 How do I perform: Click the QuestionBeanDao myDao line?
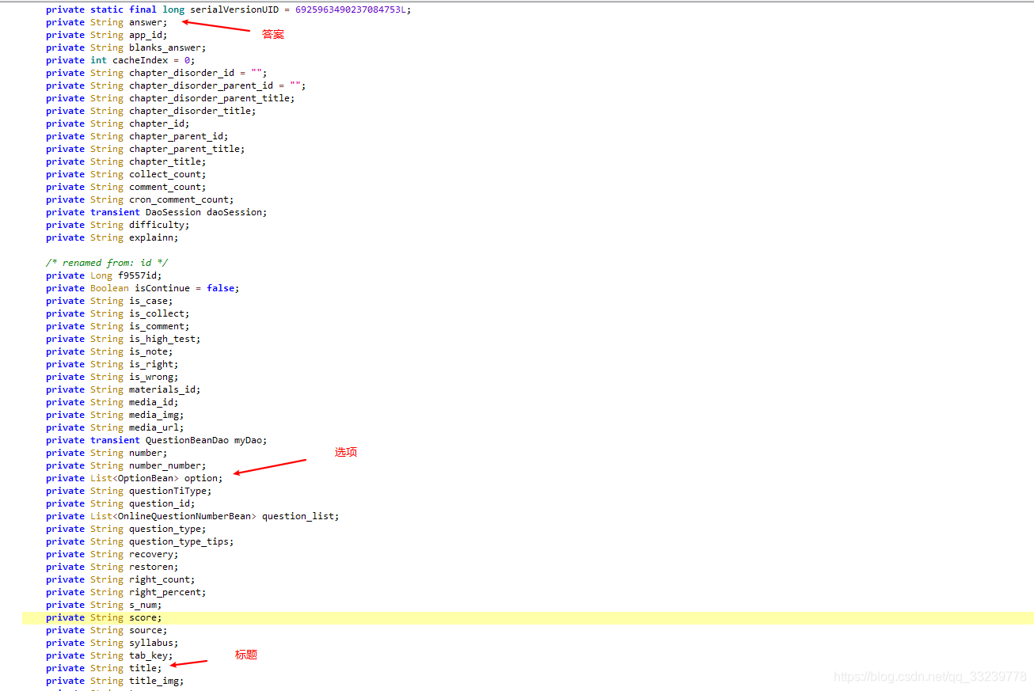point(157,440)
